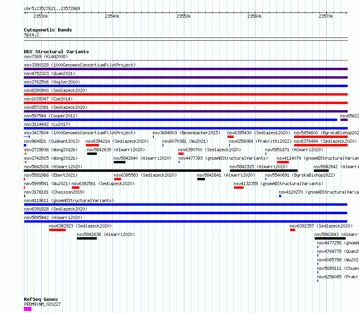Viewport: 359px width, 313px height.
Task: Select the esv3380329 purple variant bar
Action: [x=186, y=69]
